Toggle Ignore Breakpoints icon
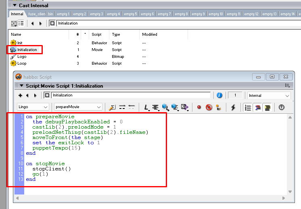Screen dimensions: 301x209 pos(209,107)
